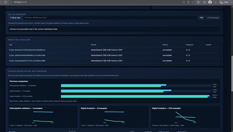Image resolution: width=233 pixels, height=132 pixels.
Task: Click succeeded status in ftjob-4bfaa9ef row
Action: click(167, 50)
